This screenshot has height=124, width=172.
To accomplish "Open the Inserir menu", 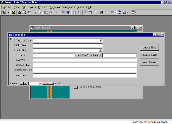I will pyautogui.click(x=33, y=7).
